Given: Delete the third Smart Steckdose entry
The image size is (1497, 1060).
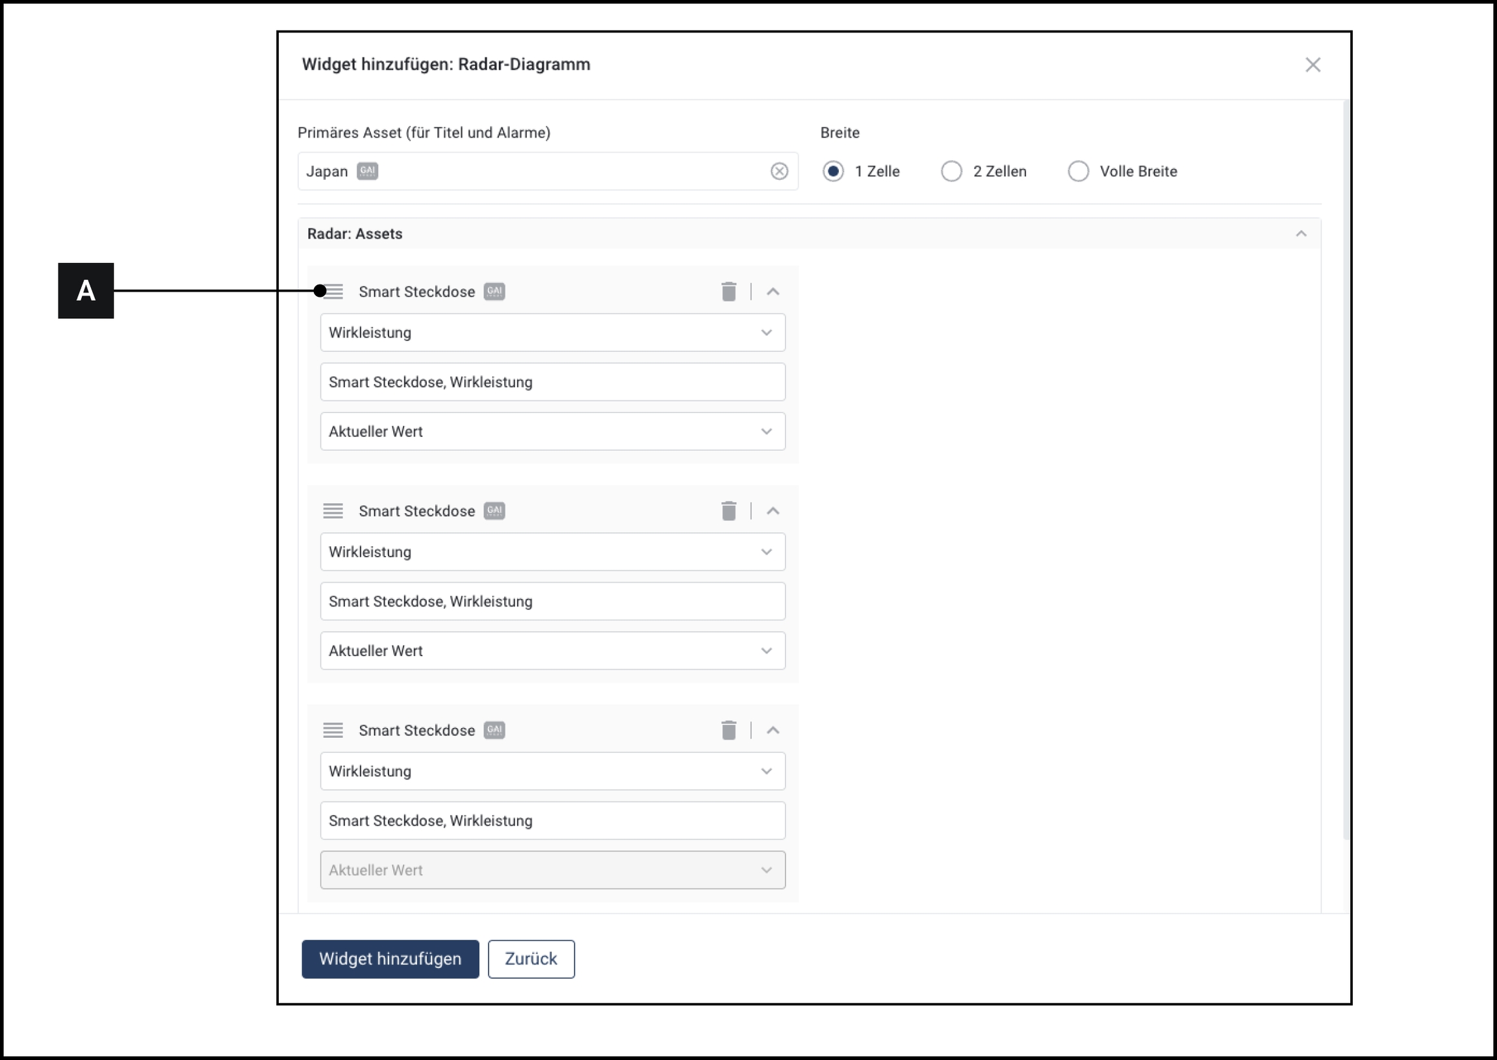Looking at the screenshot, I should (728, 731).
